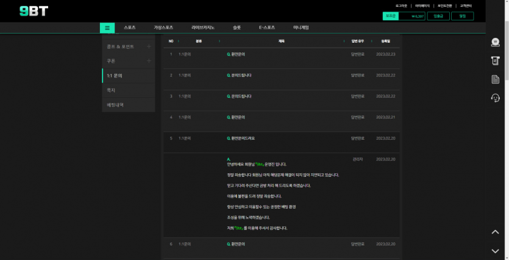Click the 로그아웃 link
The image size is (509, 260).
pos(402,5)
